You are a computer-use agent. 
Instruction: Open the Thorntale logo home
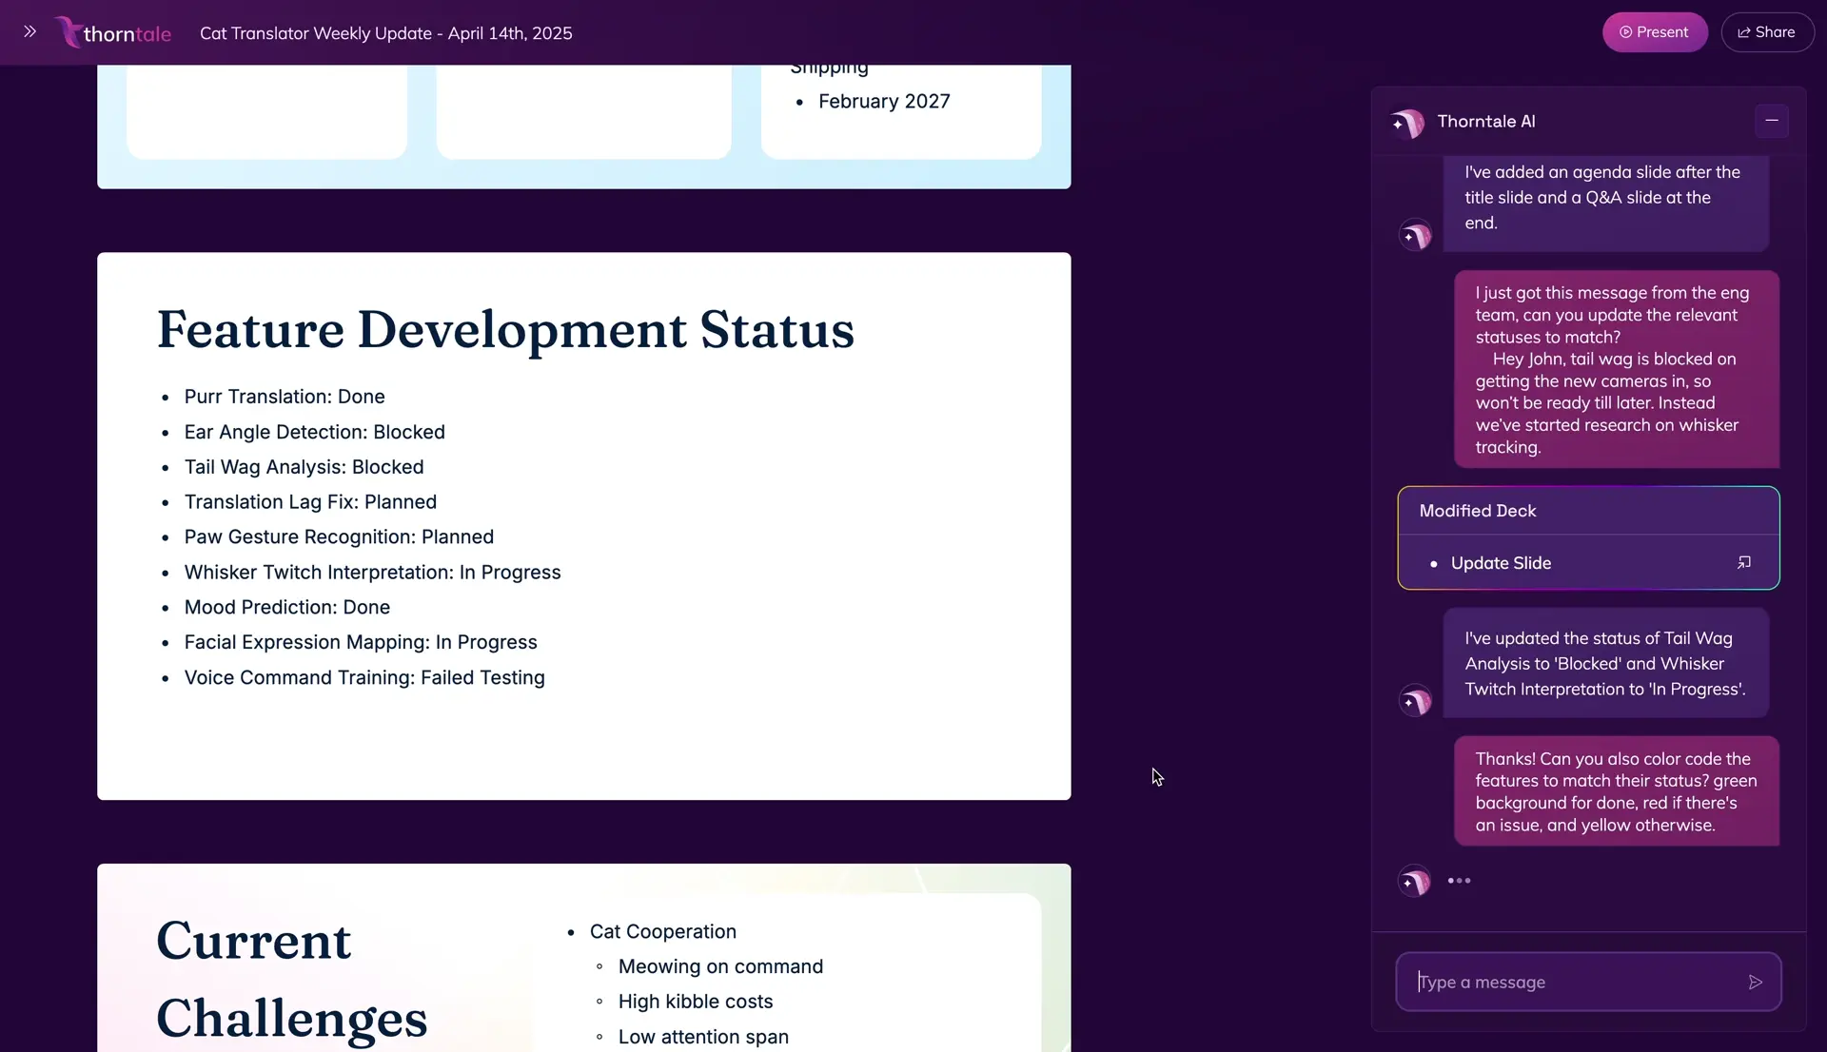[113, 32]
